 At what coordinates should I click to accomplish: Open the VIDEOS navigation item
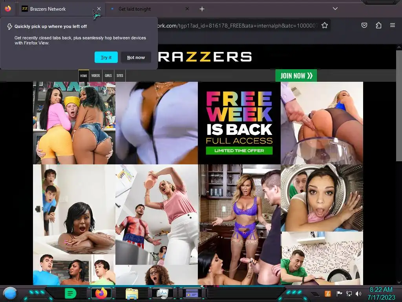pos(96,76)
